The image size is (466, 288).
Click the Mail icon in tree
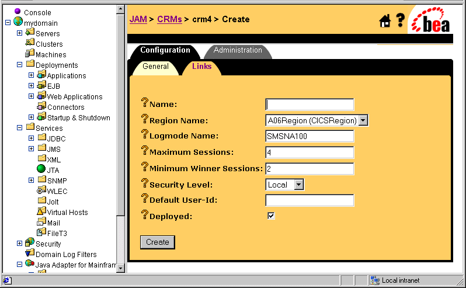(x=41, y=222)
